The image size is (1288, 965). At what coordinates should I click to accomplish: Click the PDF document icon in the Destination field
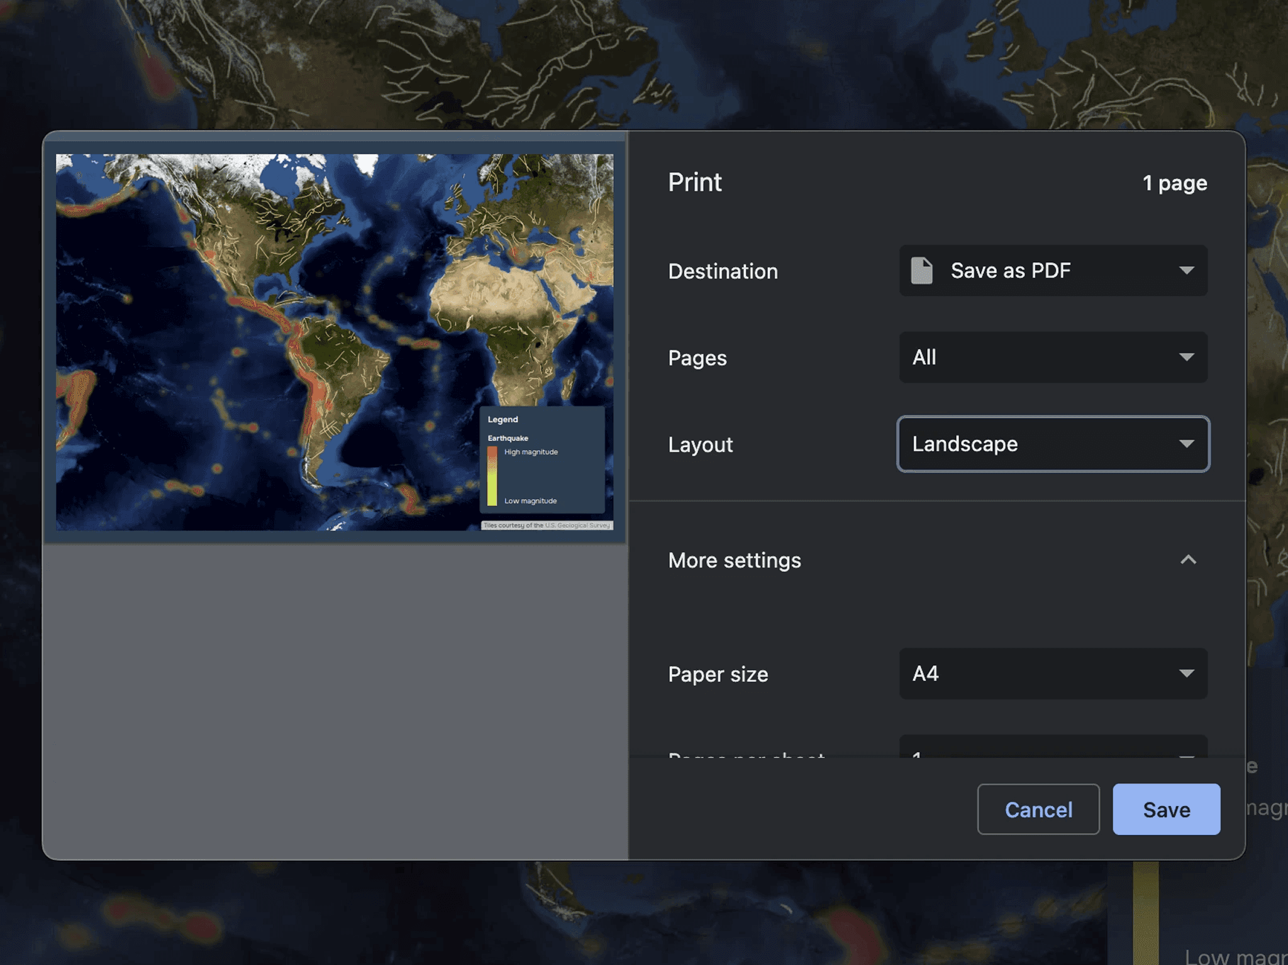pyautogui.click(x=921, y=270)
